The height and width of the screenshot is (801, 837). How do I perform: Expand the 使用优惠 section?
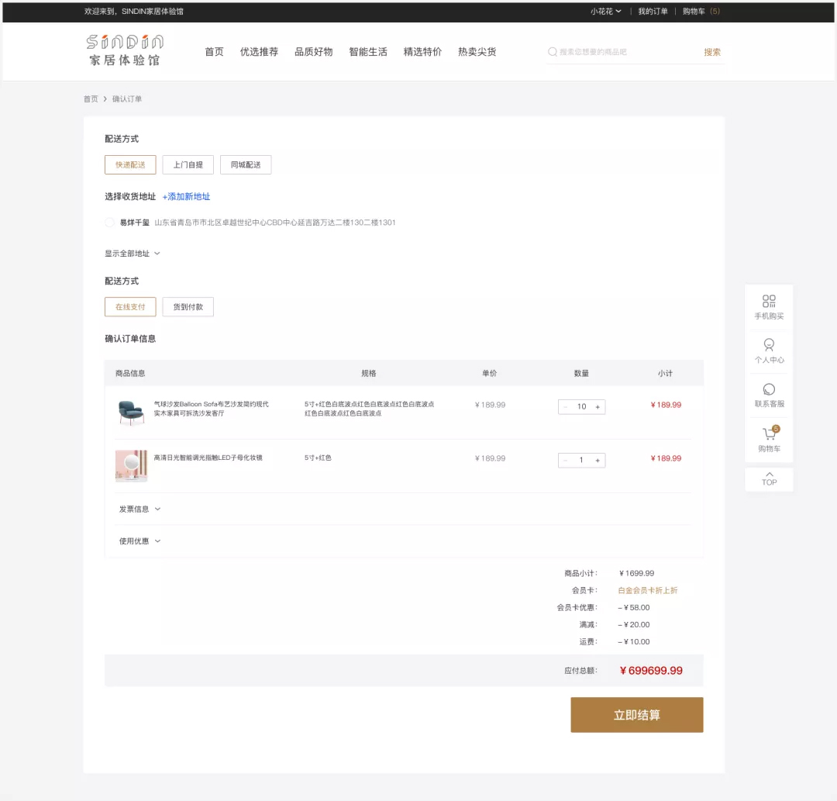tap(139, 541)
